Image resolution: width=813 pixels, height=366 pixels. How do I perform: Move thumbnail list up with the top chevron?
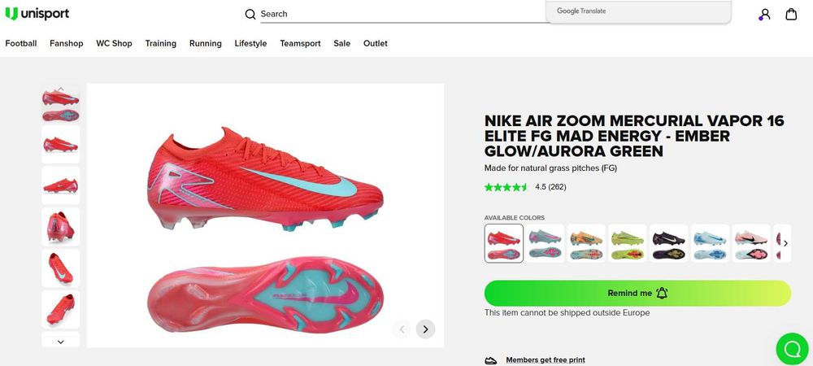[61, 89]
